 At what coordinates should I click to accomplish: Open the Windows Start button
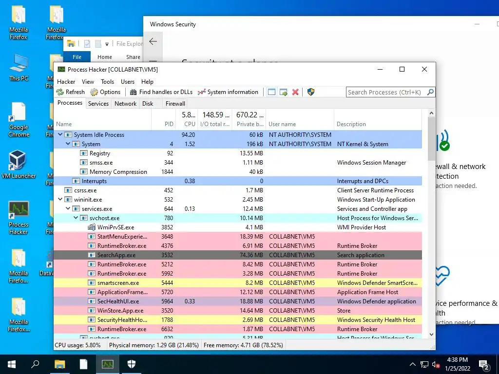click(x=12, y=364)
